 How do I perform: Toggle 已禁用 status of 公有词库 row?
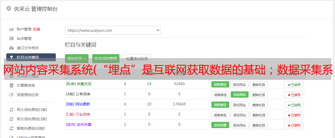point(294,95)
